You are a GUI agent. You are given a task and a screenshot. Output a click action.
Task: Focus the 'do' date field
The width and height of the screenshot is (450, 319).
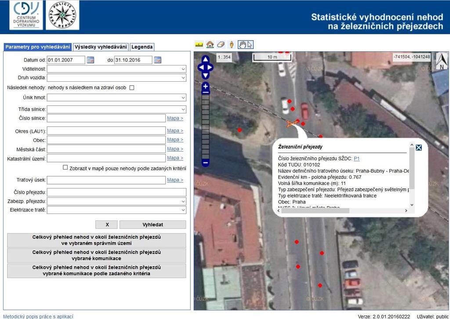(x=133, y=60)
